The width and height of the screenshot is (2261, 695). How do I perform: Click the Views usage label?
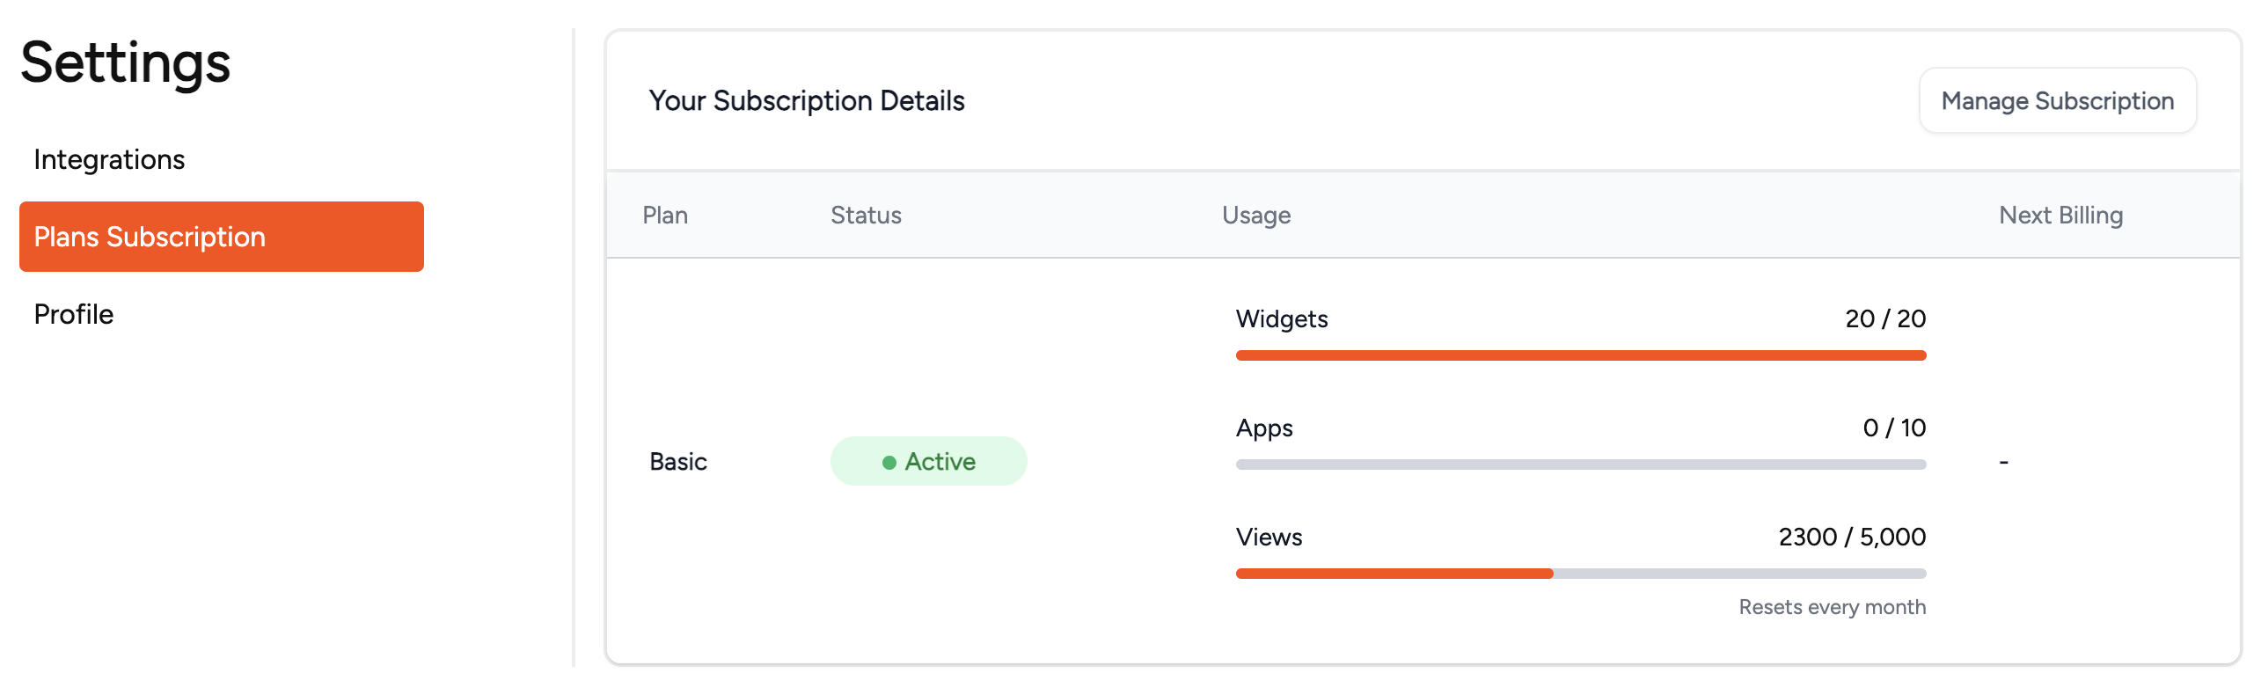pyautogui.click(x=1269, y=537)
